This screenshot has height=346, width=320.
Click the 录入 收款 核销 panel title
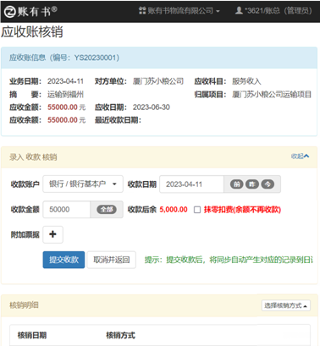pyautogui.click(x=33, y=157)
